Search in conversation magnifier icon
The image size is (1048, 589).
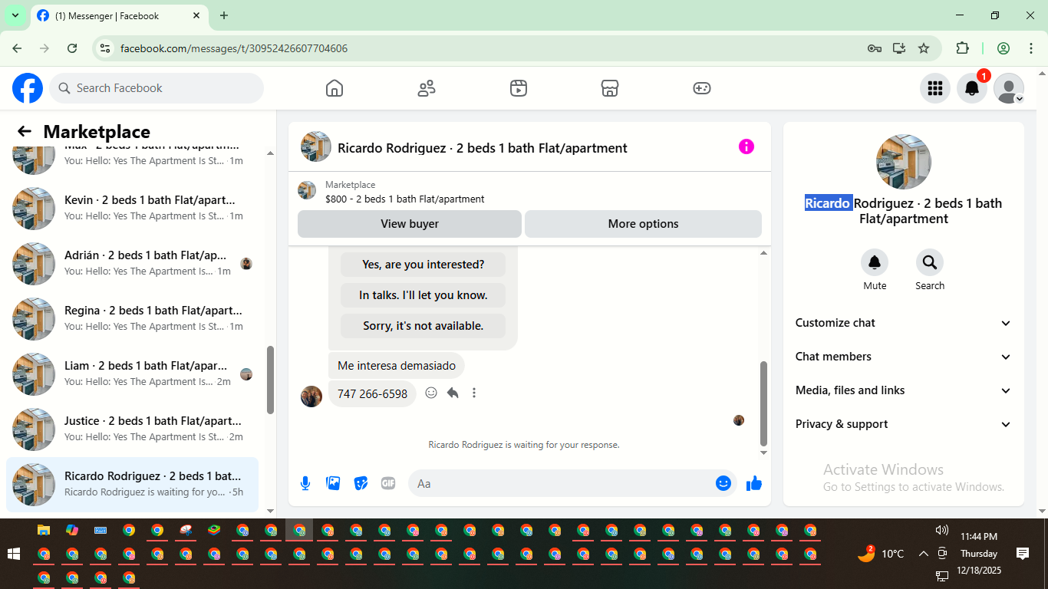click(x=930, y=262)
